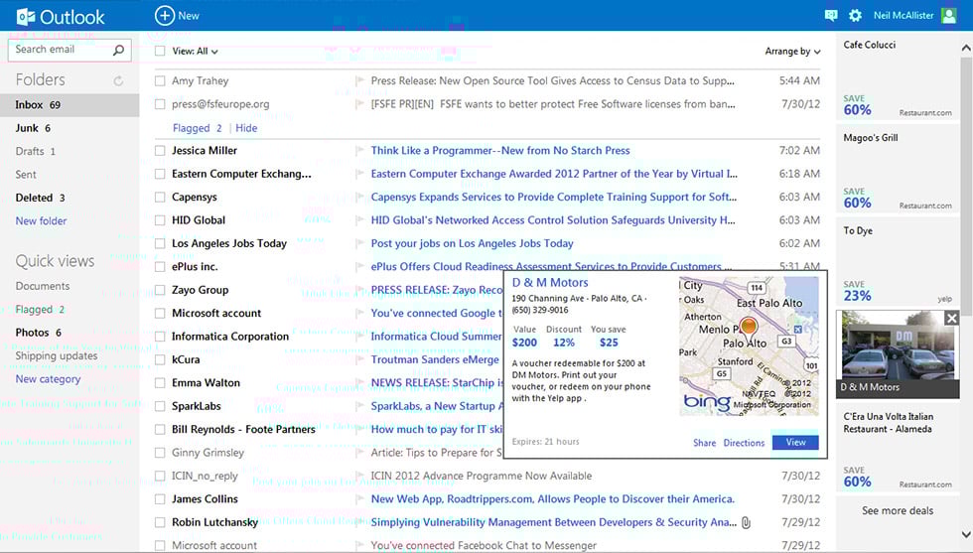Flag the Jessica Miller message
The height and width of the screenshot is (553, 973).
pyautogui.click(x=359, y=150)
